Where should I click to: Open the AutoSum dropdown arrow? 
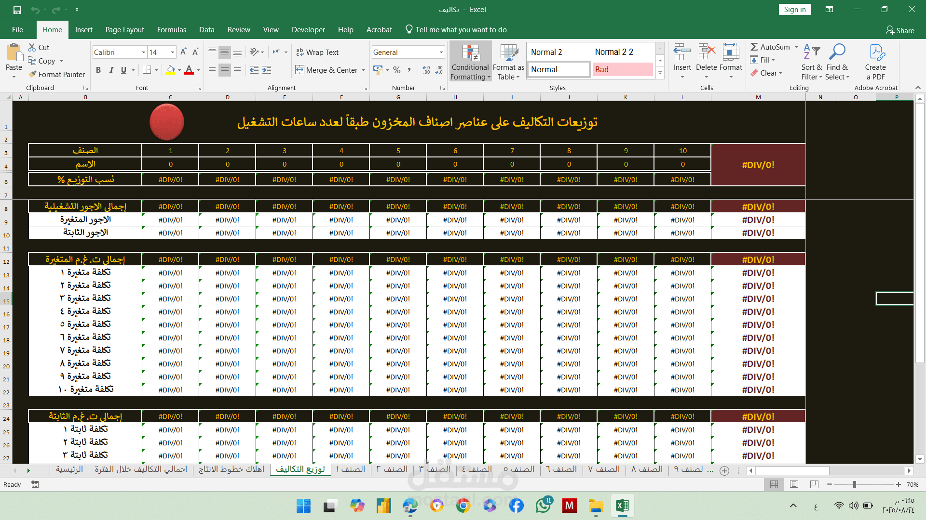pyautogui.click(x=796, y=47)
